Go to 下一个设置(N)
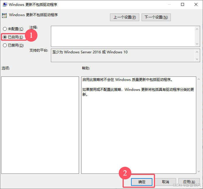Screen dimensions: 203x189 (x=156, y=17)
